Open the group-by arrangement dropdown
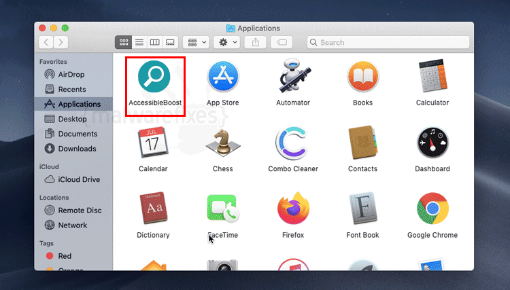510x290 pixels. (x=196, y=42)
